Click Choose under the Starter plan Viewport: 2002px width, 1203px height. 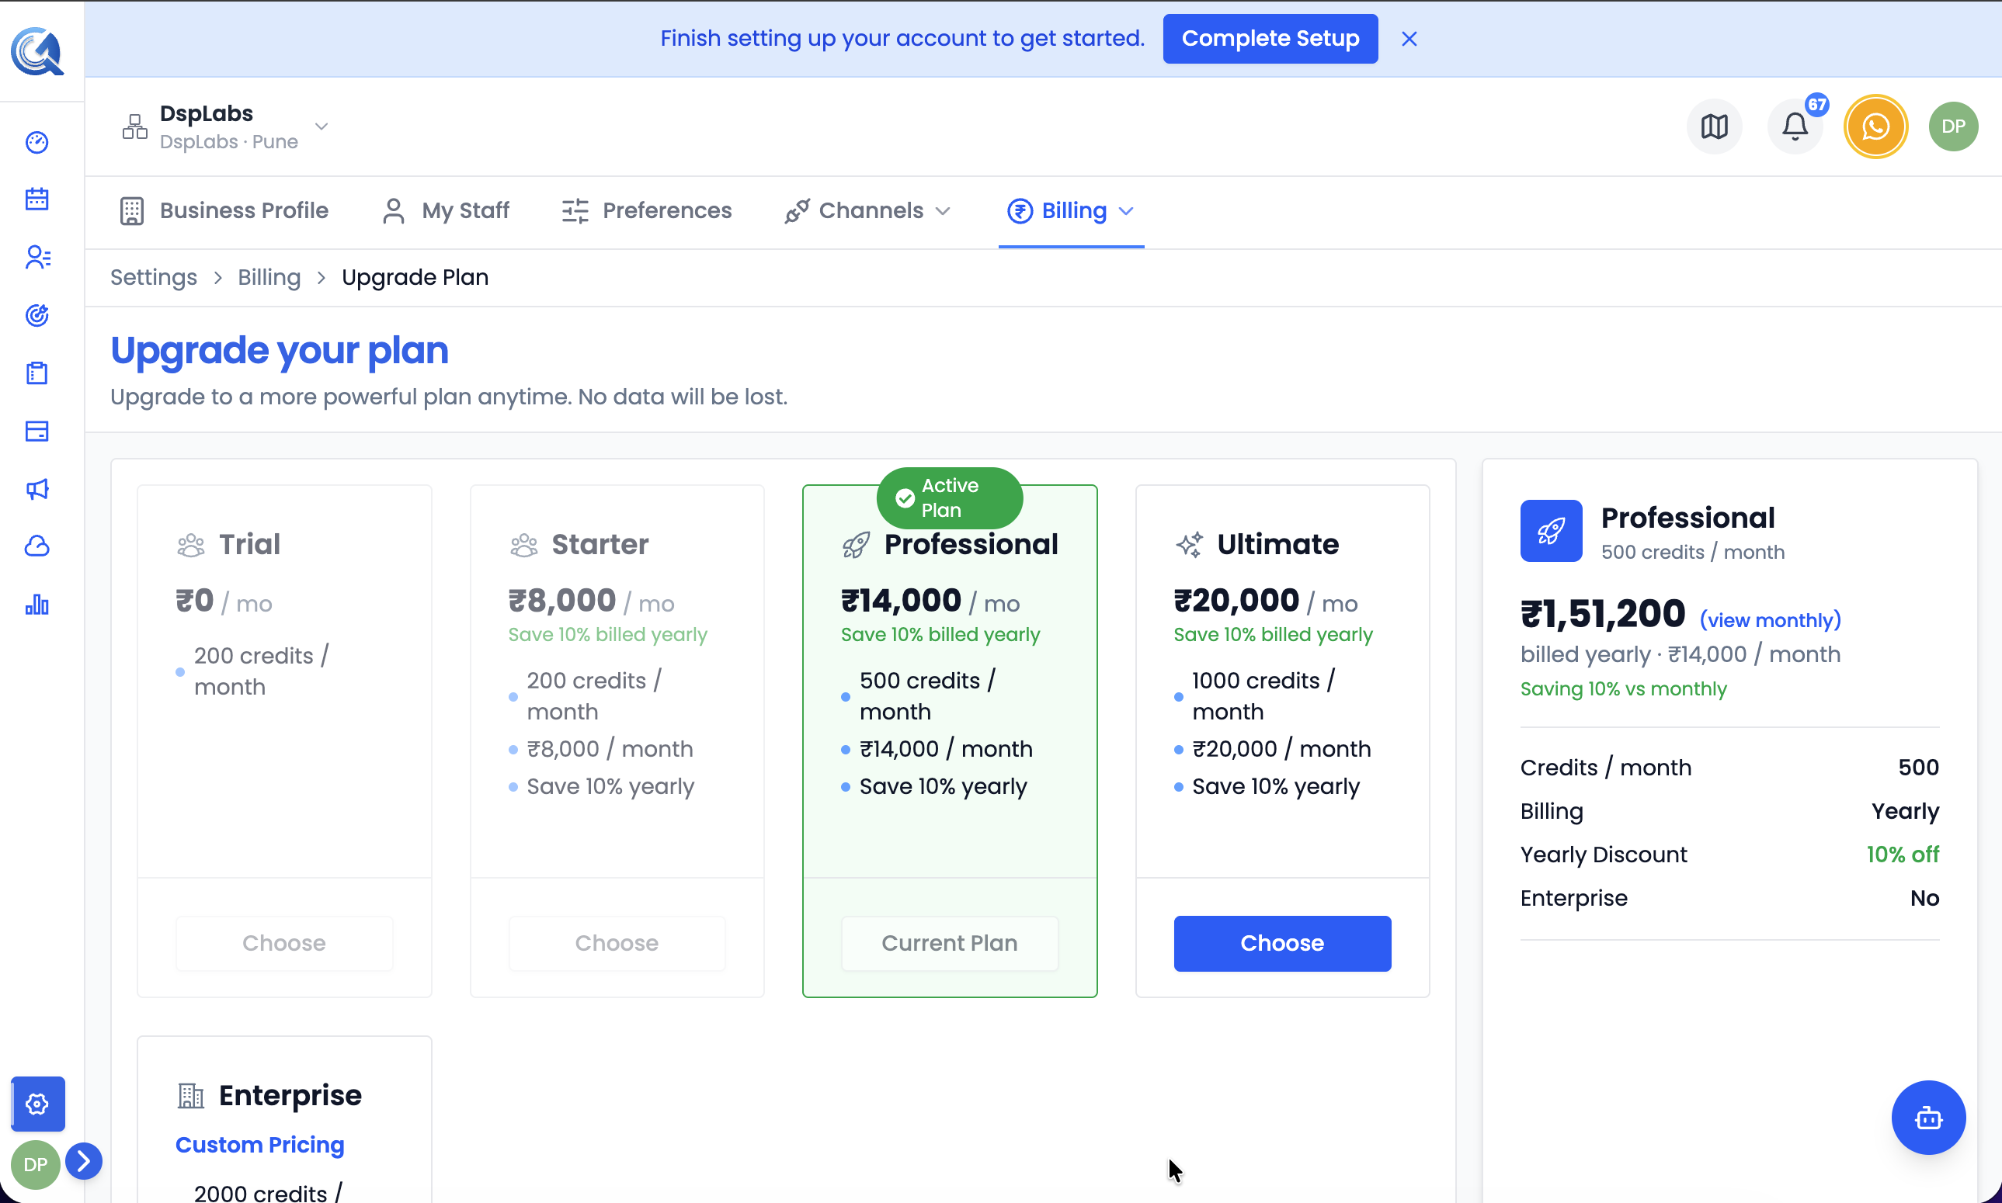coord(617,944)
